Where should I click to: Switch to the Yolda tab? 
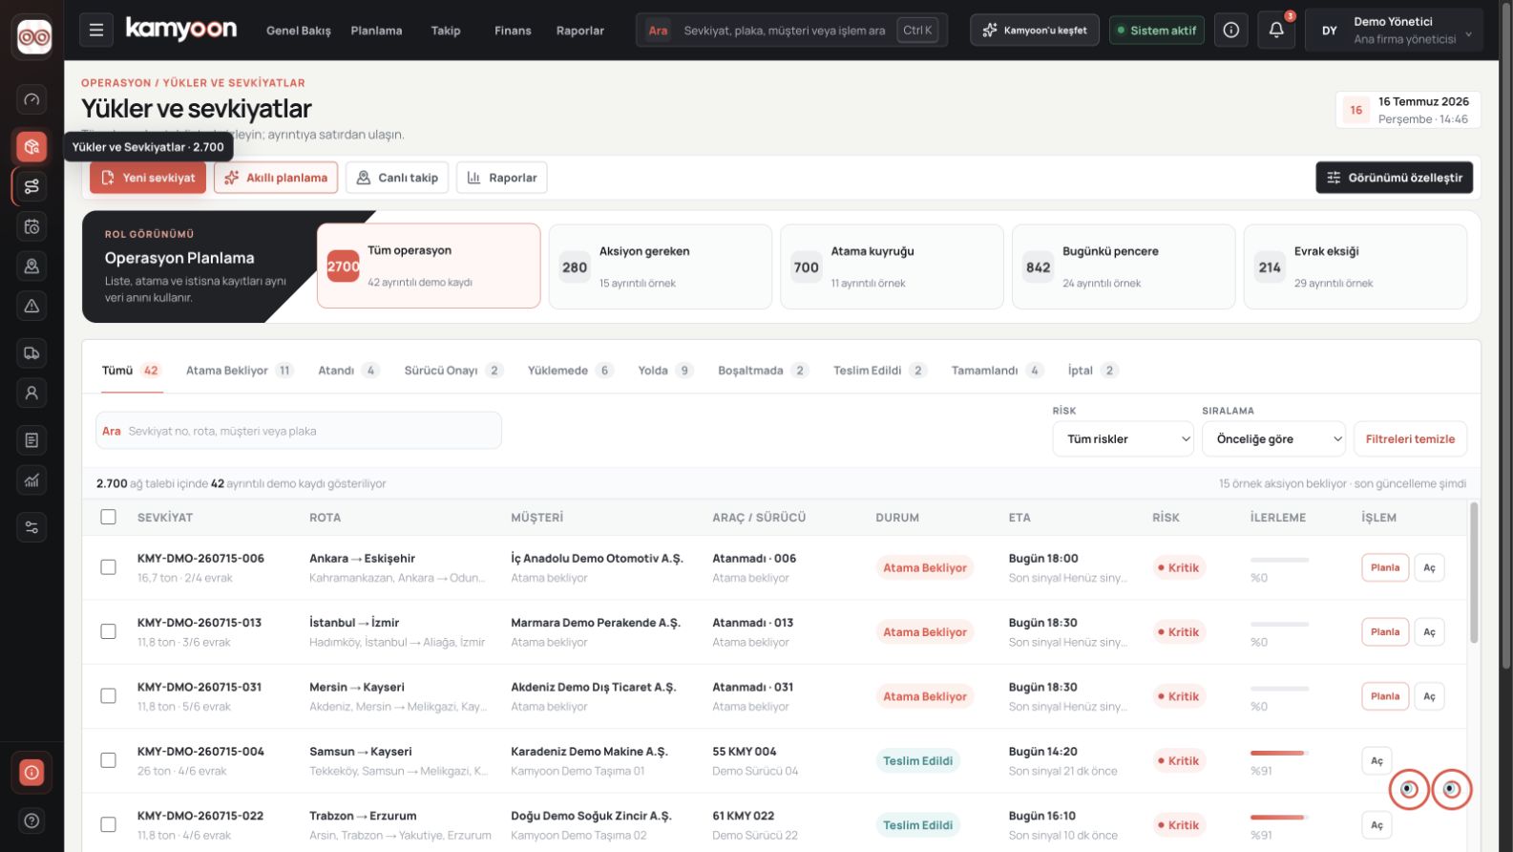(664, 371)
